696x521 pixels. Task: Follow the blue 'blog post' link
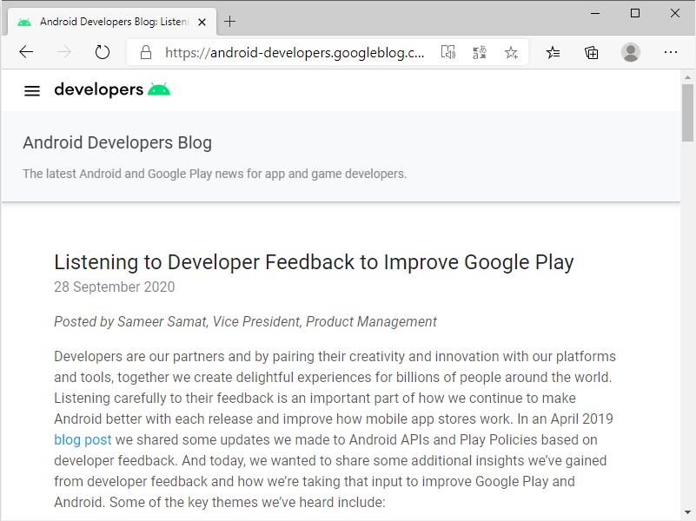pyautogui.click(x=82, y=439)
